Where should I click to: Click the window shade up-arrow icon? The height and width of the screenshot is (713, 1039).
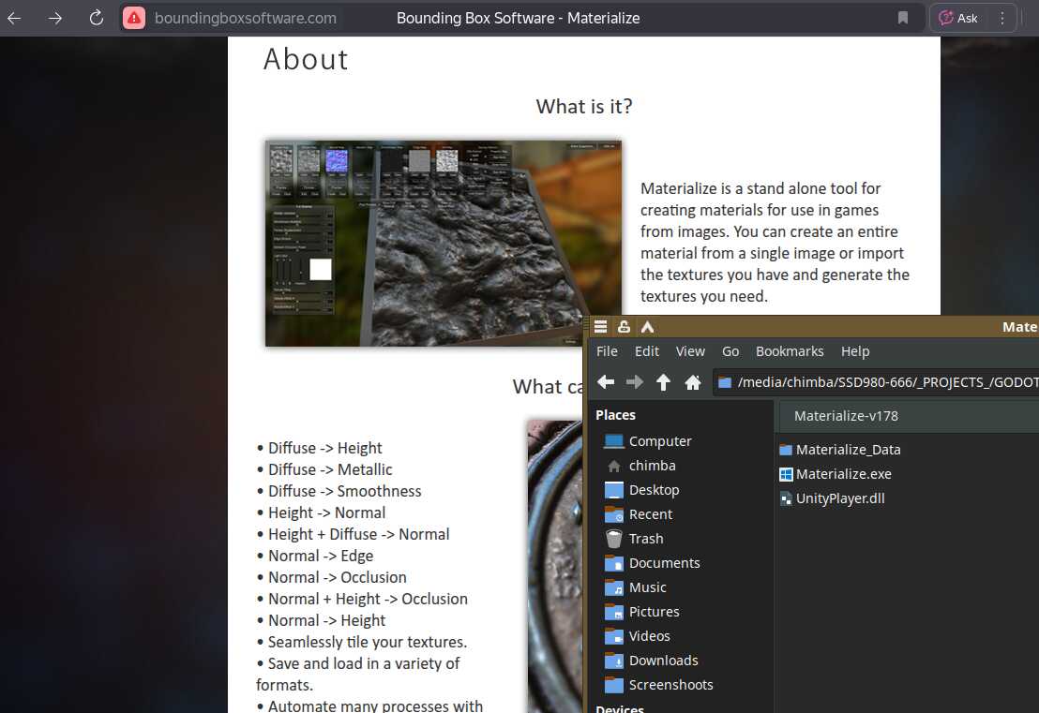[x=647, y=327]
